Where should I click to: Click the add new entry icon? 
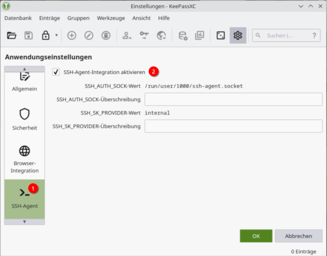(71, 35)
